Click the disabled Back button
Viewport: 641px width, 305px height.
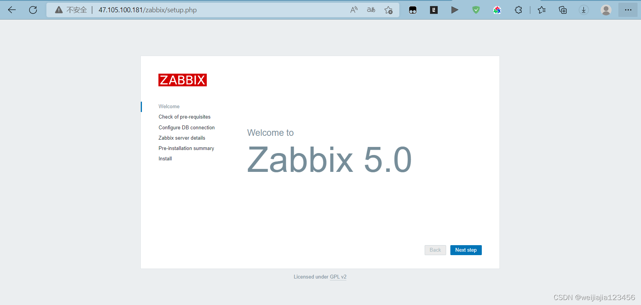point(435,250)
